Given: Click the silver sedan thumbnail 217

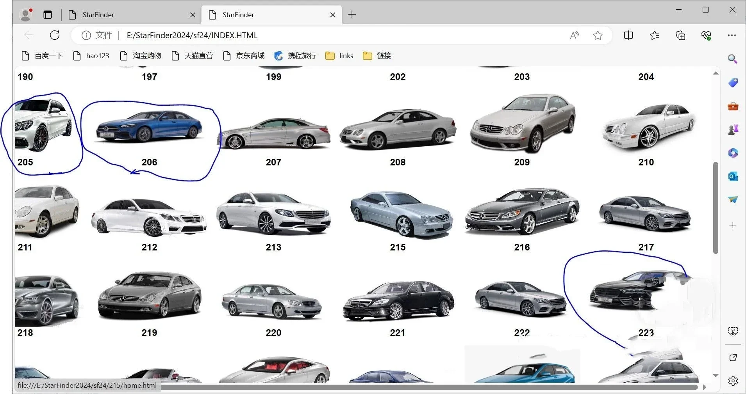Looking at the screenshot, I should pos(645,214).
